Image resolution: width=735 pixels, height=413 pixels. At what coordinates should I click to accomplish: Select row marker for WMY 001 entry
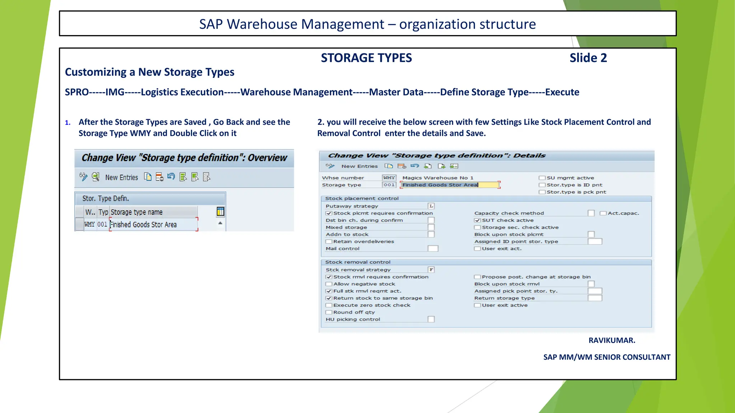pos(79,224)
